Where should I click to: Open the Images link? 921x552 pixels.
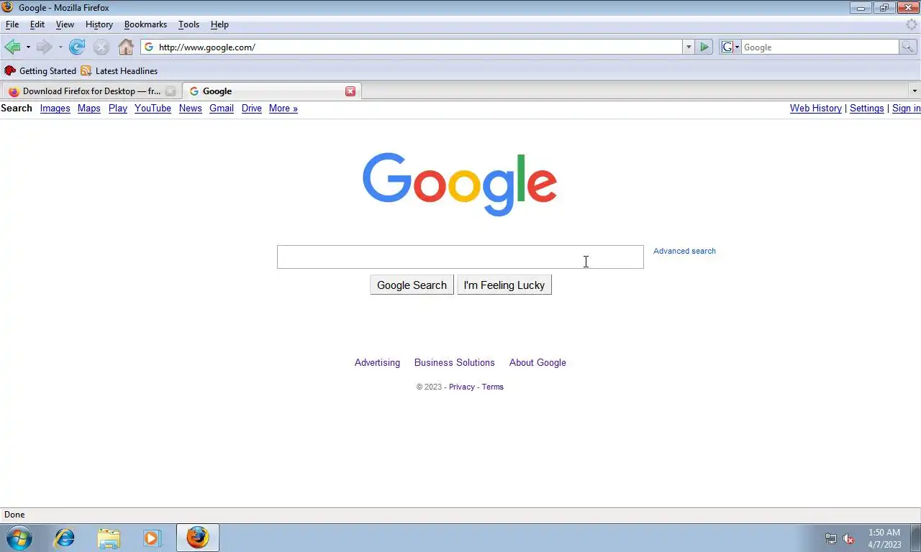coord(55,109)
